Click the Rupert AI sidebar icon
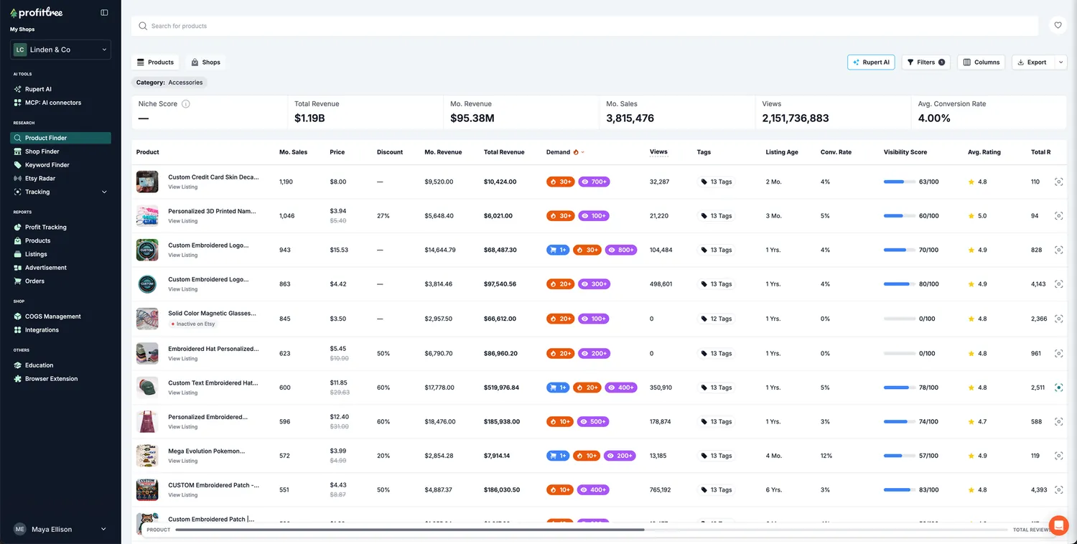Viewport: 1077px width, 544px height. [18, 90]
